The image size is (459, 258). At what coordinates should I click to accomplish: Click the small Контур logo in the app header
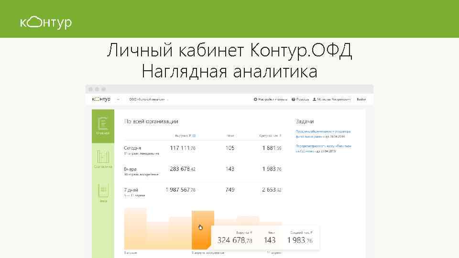101,99
